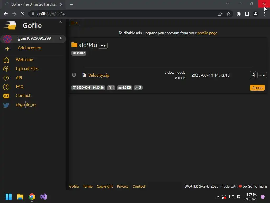Screen dimensions: 270x203
Task: Open the API menu item
Action: click(19, 78)
